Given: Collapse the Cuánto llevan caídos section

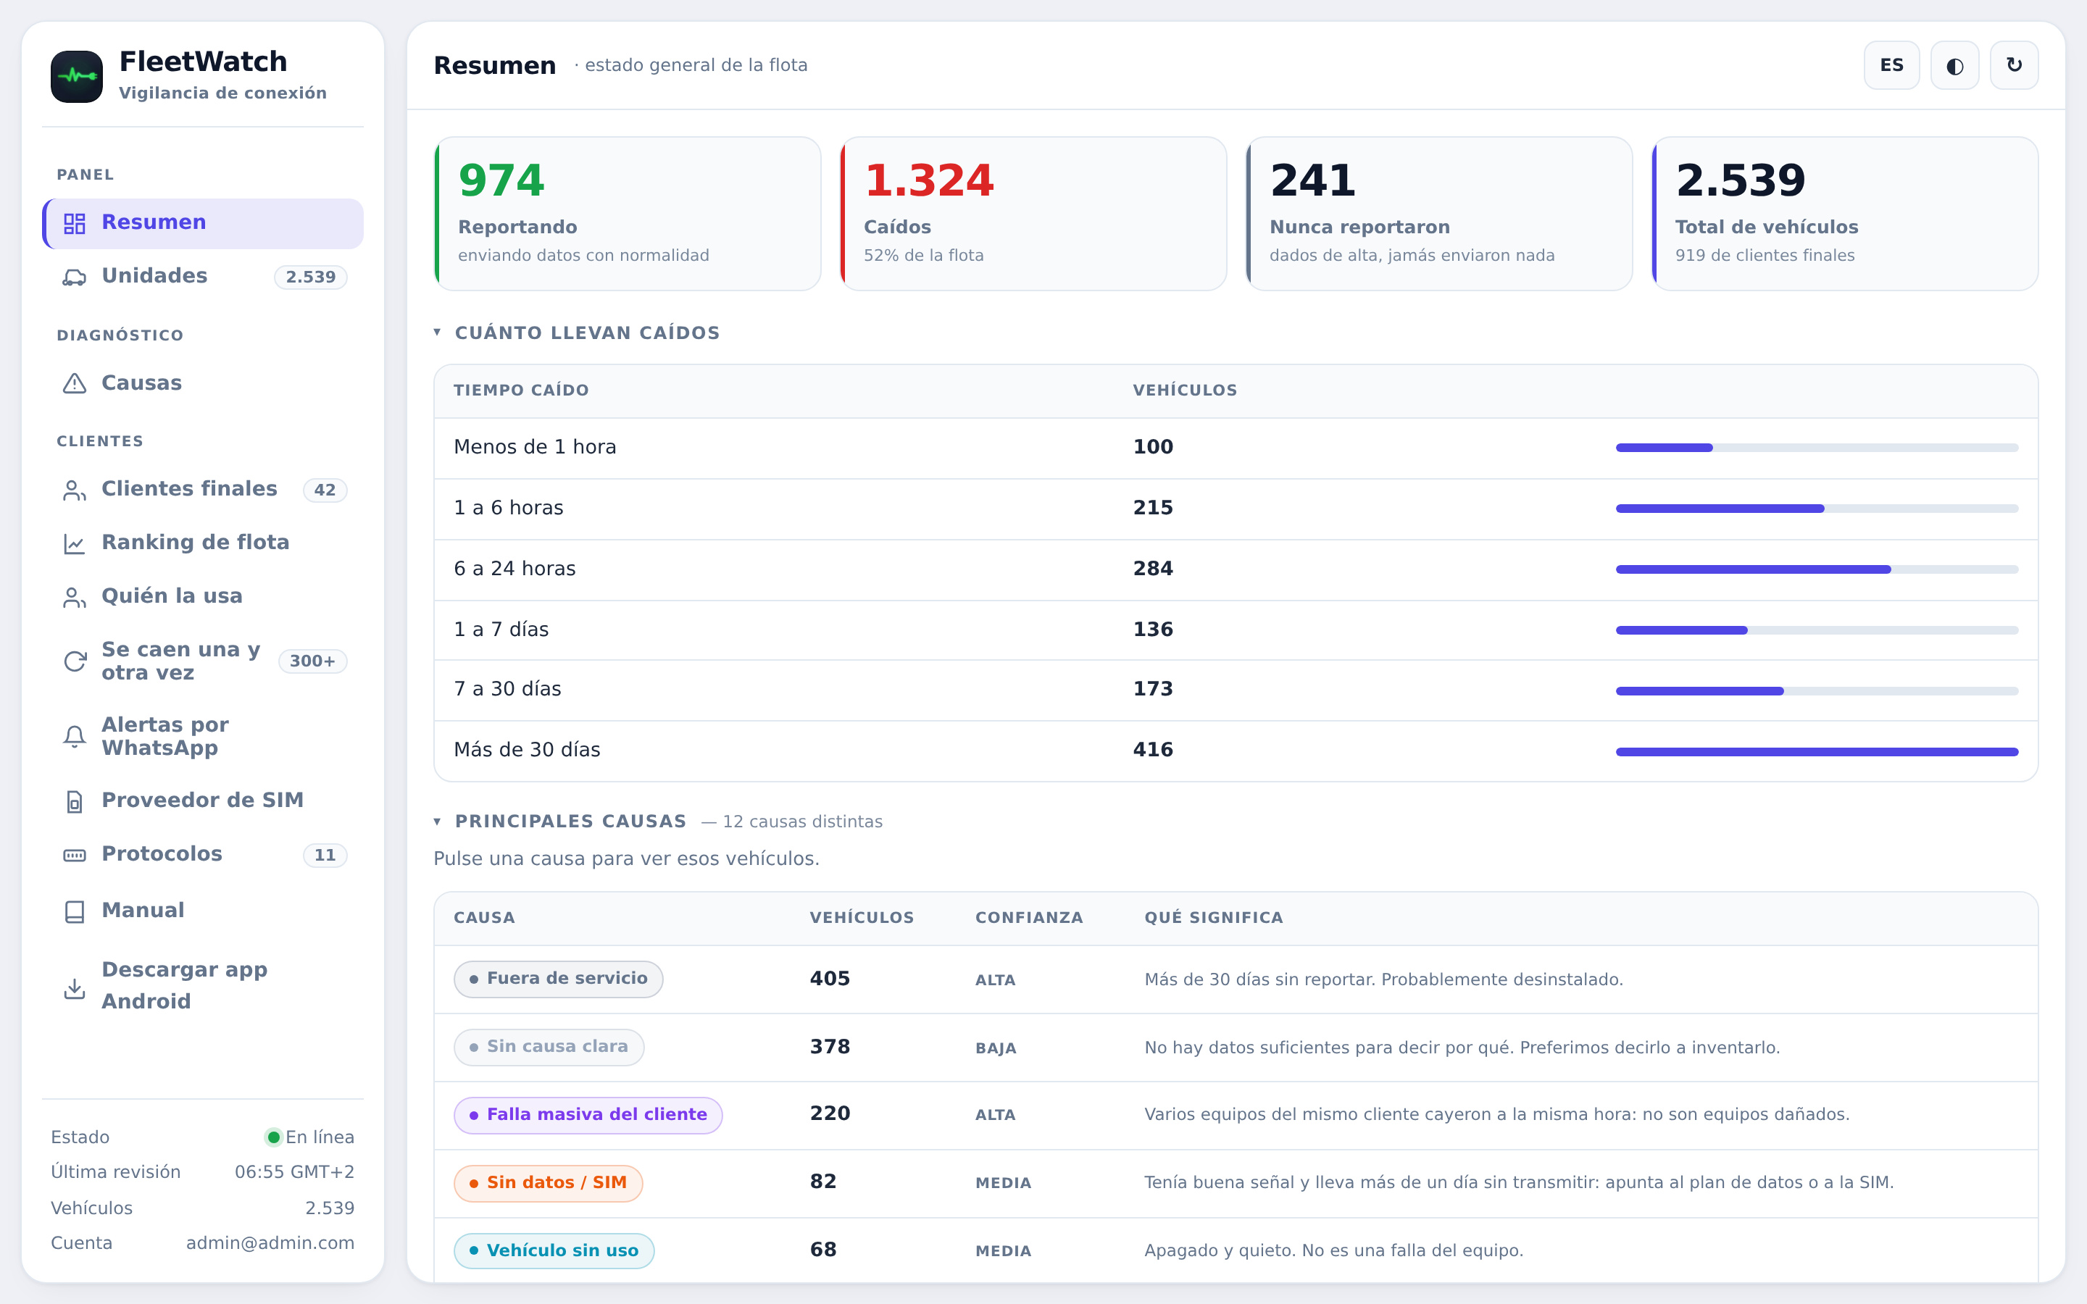Looking at the screenshot, I should pos(437,333).
